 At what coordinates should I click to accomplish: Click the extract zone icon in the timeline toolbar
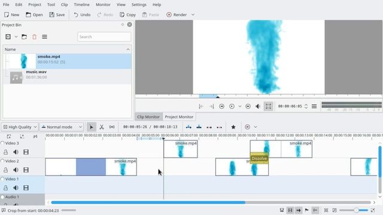[x=209, y=127]
